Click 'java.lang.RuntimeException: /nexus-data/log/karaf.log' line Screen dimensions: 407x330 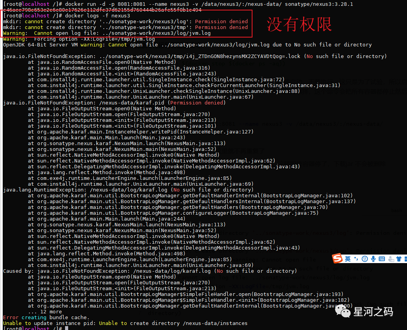[x=128, y=190]
